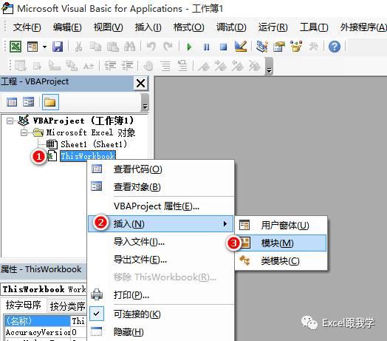The image size is (387, 341).
Task: Click View Object icon in project panel
Action: pyautogui.click(x=28, y=102)
